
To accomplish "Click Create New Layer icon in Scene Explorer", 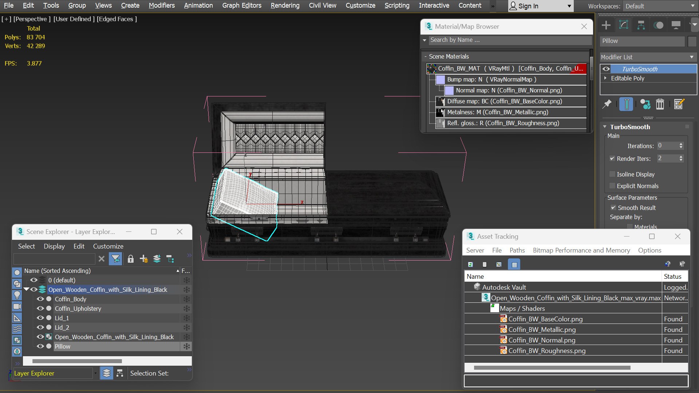I will click(144, 259).
